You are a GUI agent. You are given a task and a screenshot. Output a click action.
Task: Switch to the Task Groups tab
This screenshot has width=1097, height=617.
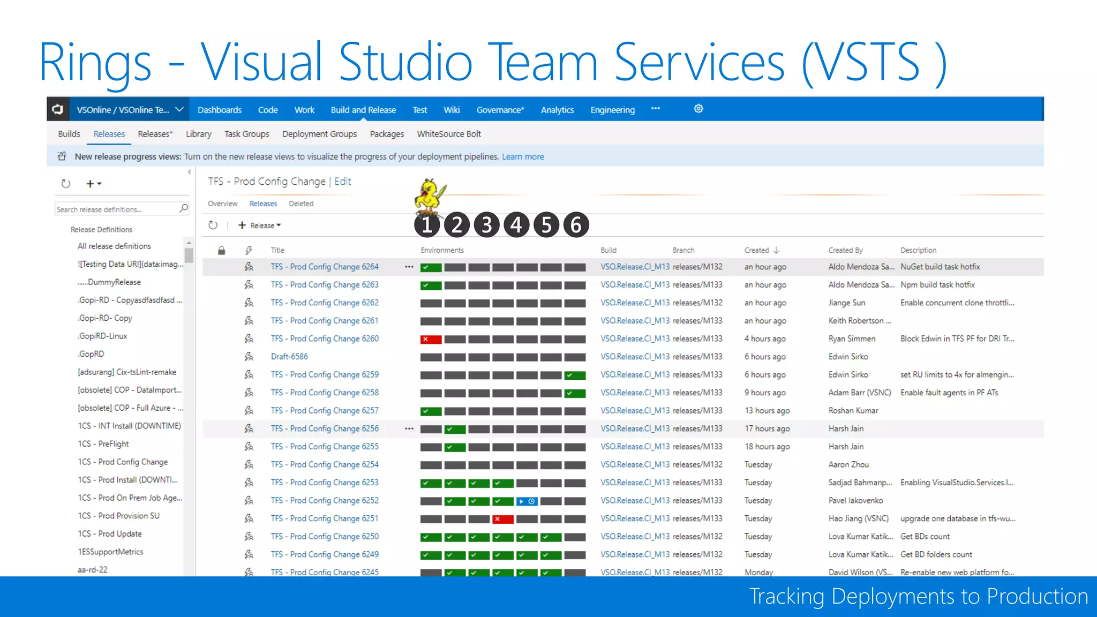(247, 134)
